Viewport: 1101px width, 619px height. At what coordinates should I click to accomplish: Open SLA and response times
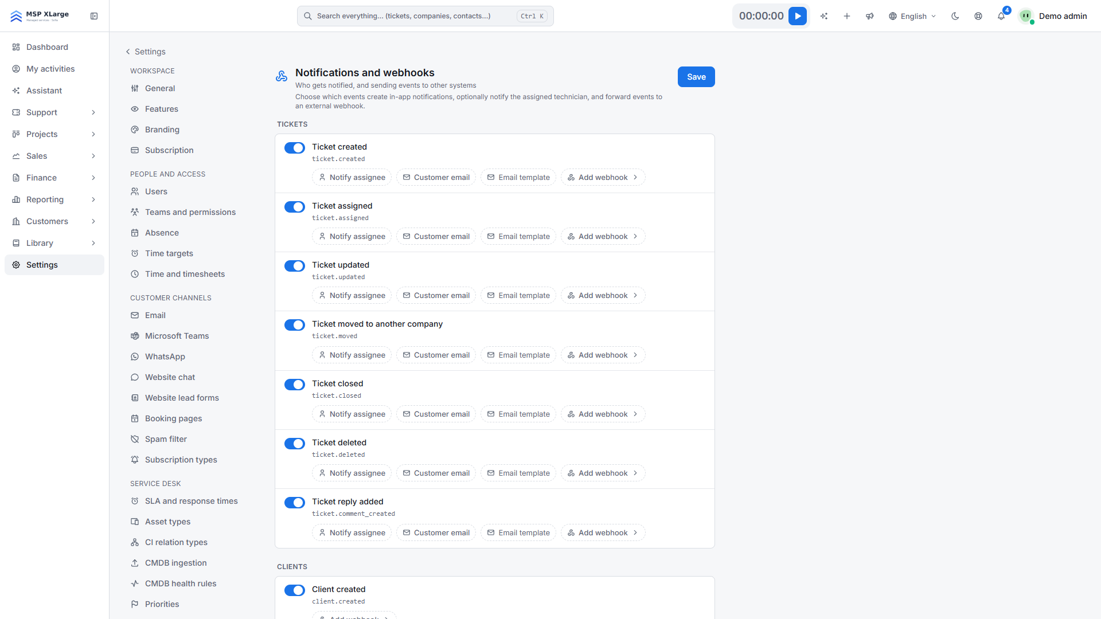[x=191, y=501]
